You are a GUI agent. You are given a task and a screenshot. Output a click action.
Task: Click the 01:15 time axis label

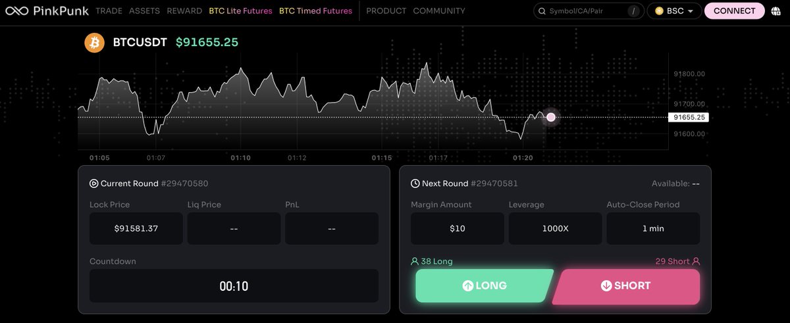coord(382,158)
